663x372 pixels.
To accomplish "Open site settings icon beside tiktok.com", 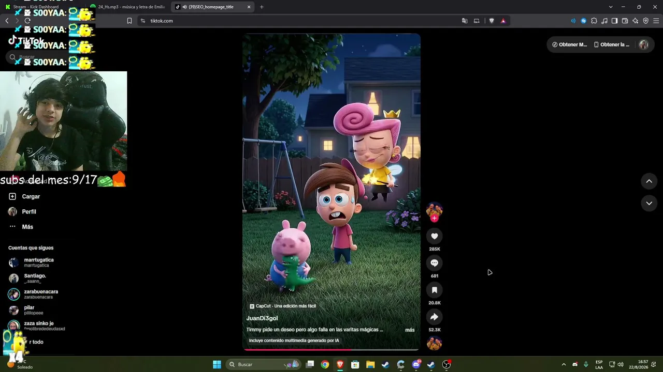I will 143,21.
